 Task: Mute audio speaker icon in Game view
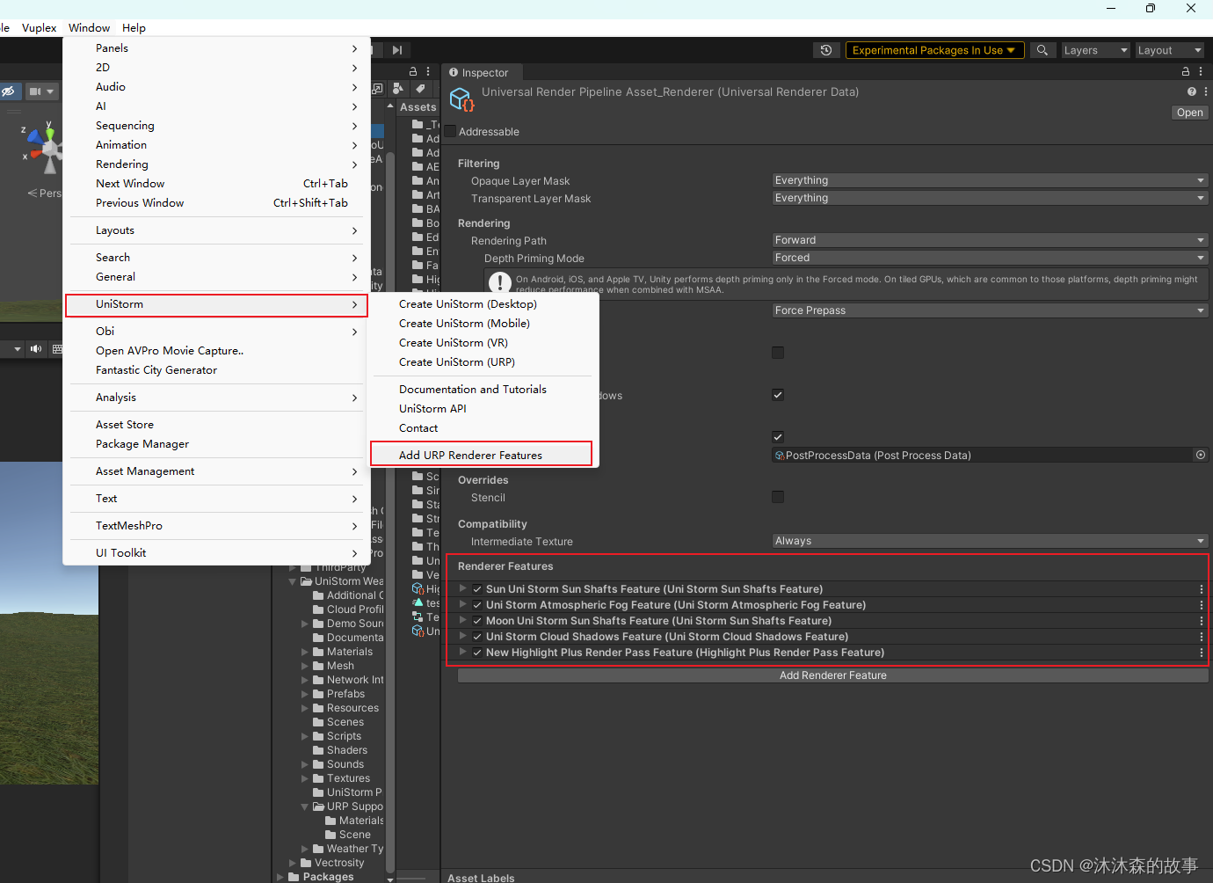click(x=36, y=349)
